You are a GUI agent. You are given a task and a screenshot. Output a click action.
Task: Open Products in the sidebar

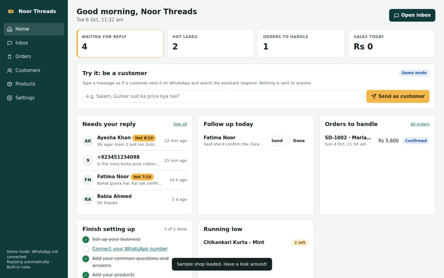click(x=34, y=84)
